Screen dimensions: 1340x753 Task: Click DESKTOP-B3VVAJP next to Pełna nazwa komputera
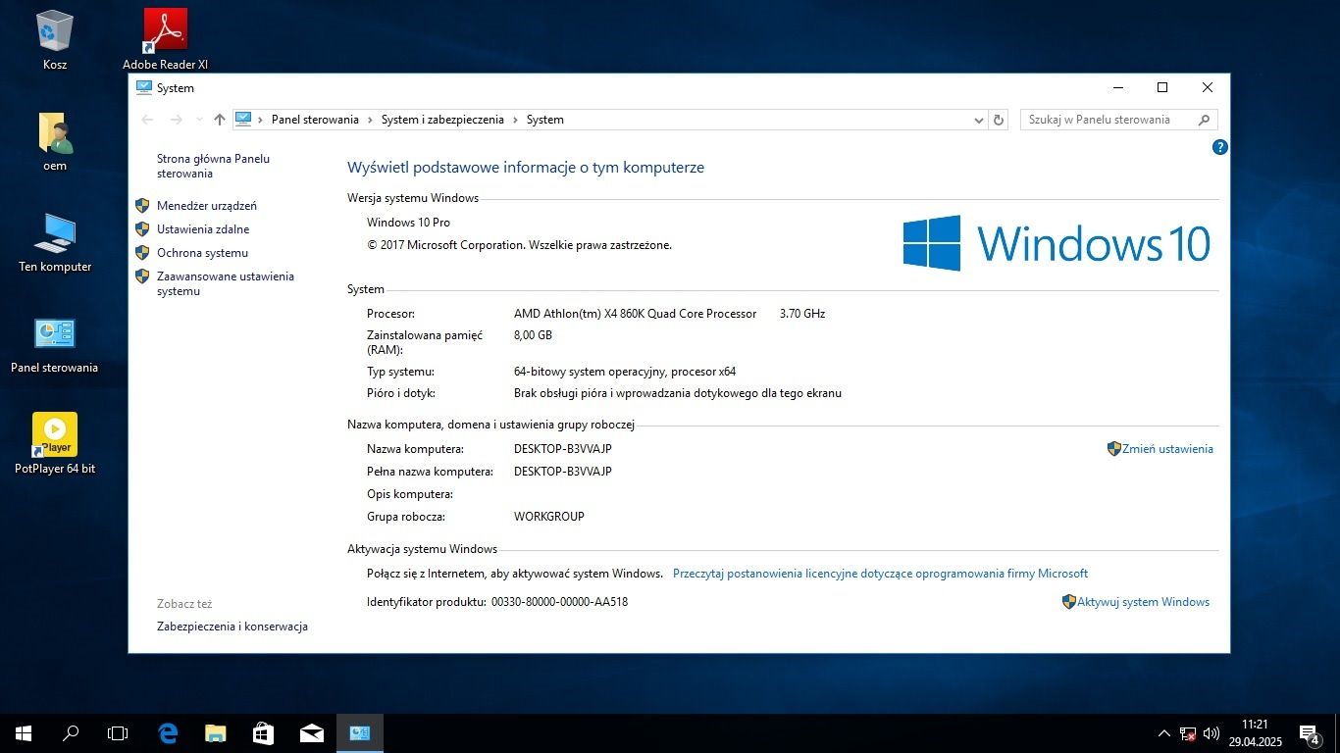click(x=563, y=472)
